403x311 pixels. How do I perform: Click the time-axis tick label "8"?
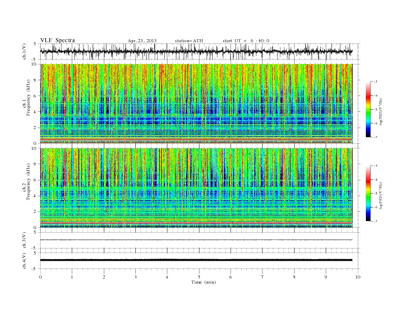point(294,277)
